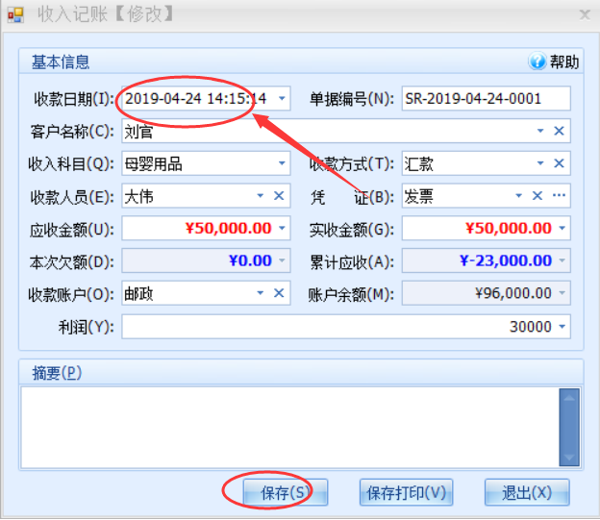Screen dimensions: 600x520
Task: Clear the voucher 发票 with X icon
Action: [x=537, y=196]
